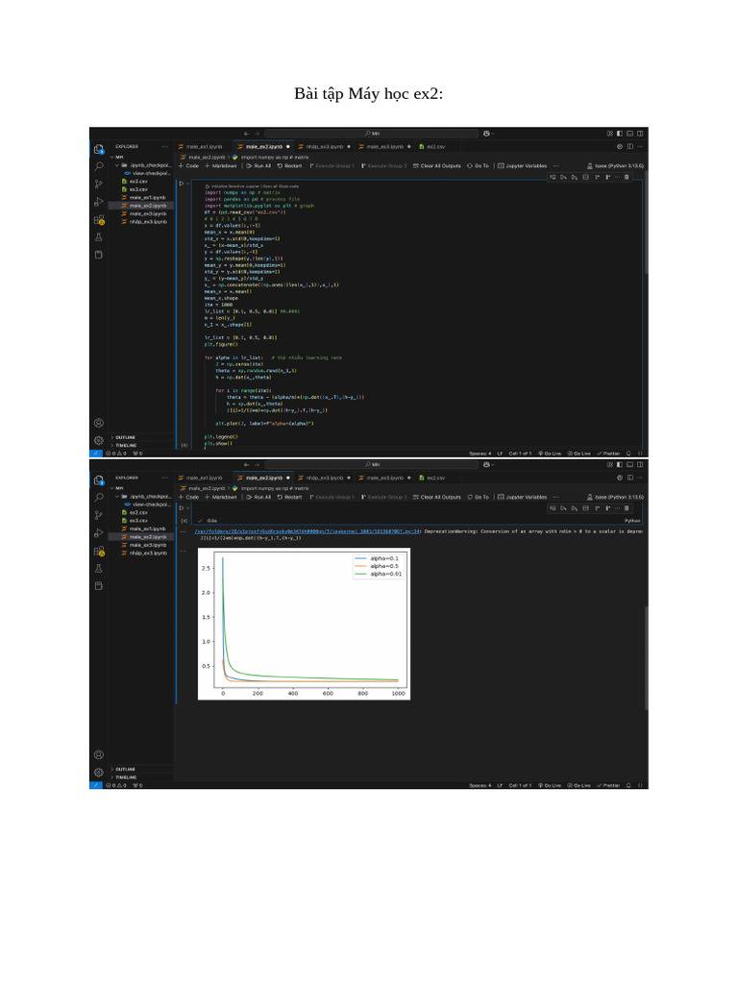Open ex3.csv in top screenshot's explorer
The height and width of the screenshot is (984, 738).
tap(138, 189)
